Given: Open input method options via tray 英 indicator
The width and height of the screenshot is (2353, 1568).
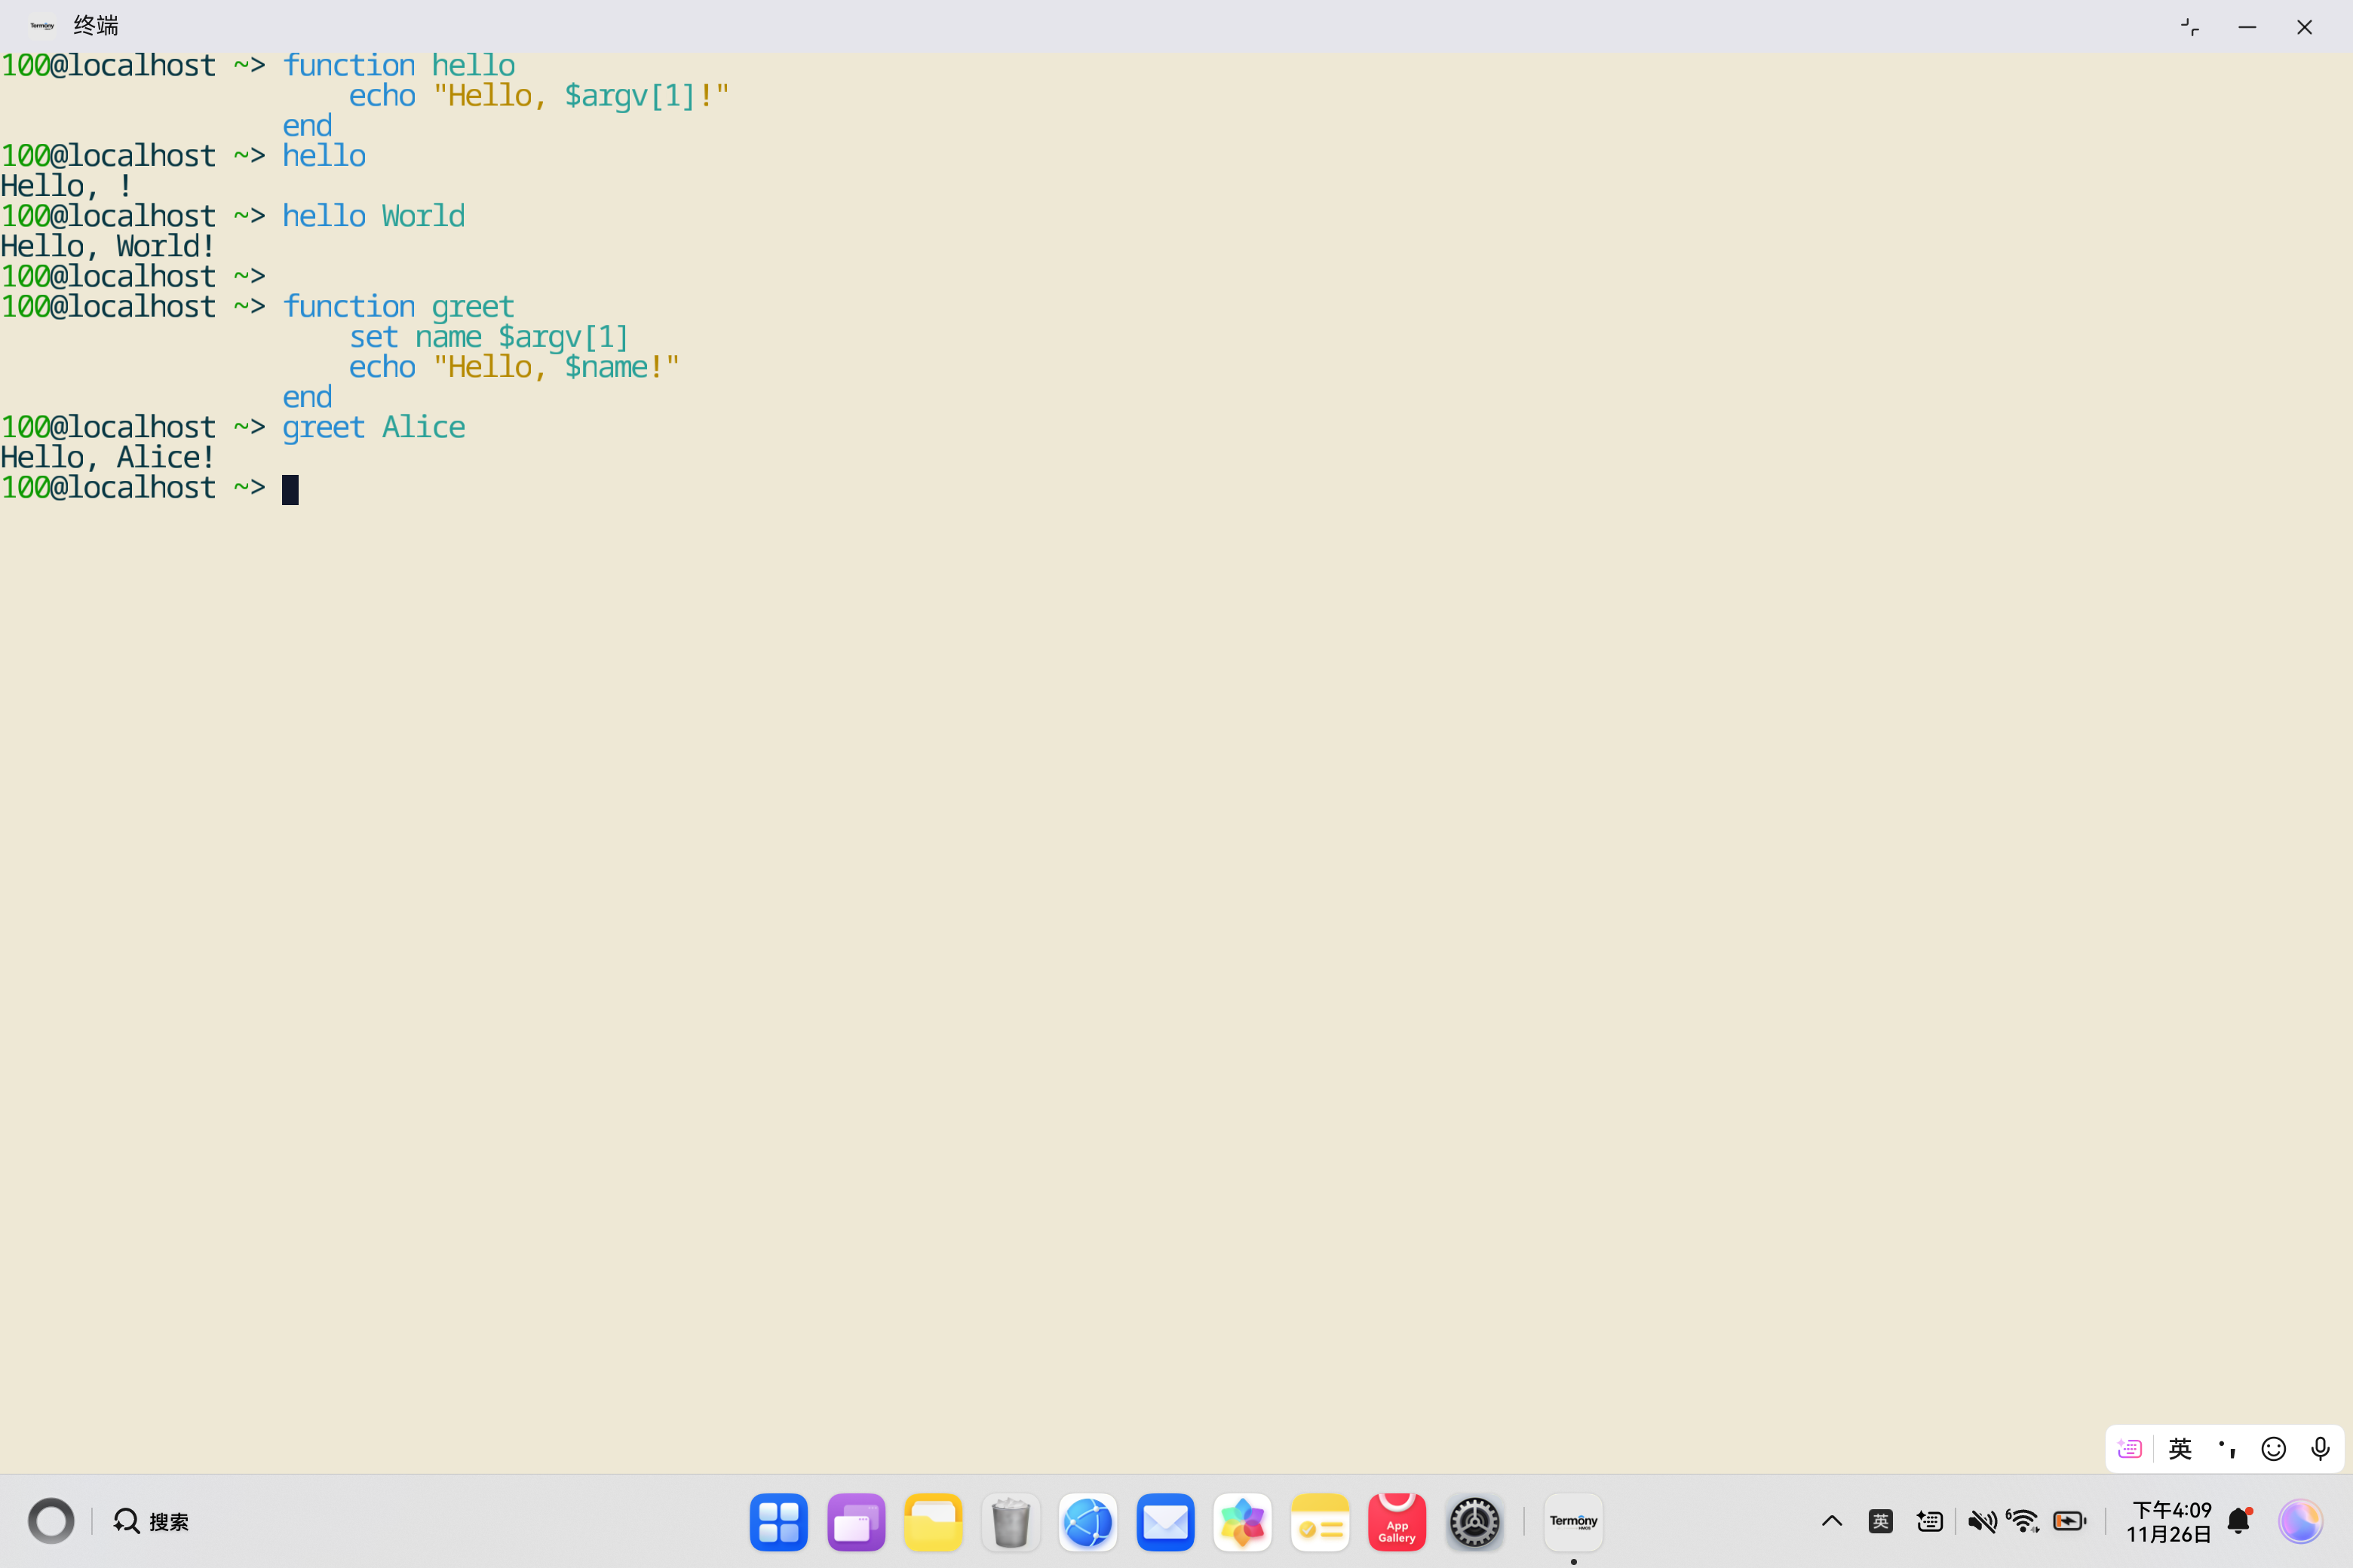Looking at the screenshot, I should click(1880, 1520).
